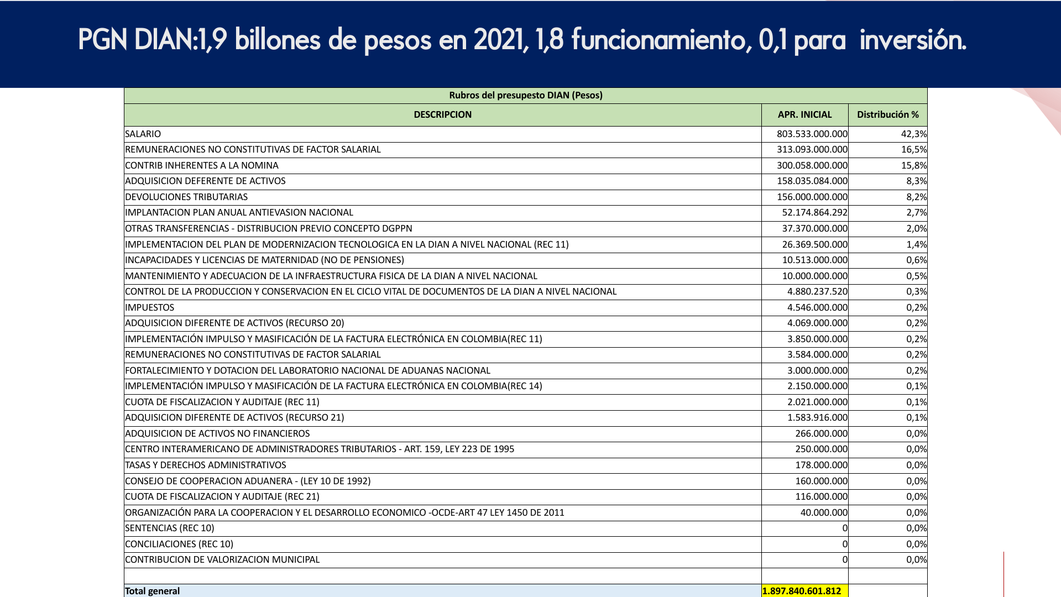This screenshot has height=597, width=1061.
Task: Click the value 250.000.000
Action: [x=821, y=449]
